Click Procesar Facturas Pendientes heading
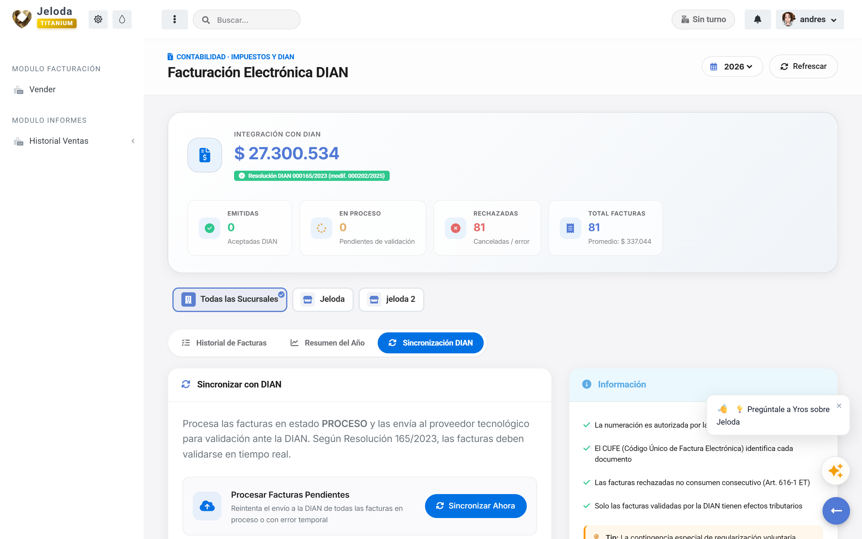862x539 pixels. [290, 495]
